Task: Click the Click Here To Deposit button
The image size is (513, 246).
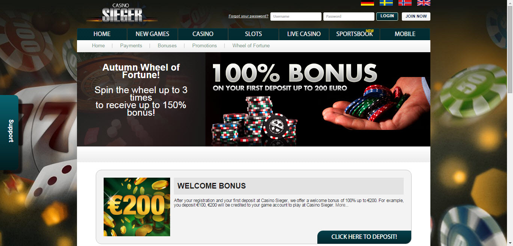Action: click(364, 237)
